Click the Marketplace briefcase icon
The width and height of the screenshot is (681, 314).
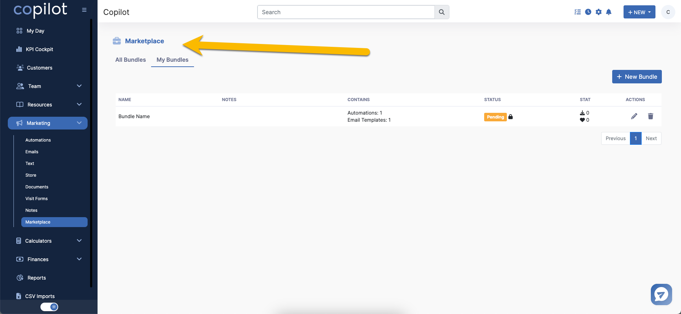(x=117, y=41)
